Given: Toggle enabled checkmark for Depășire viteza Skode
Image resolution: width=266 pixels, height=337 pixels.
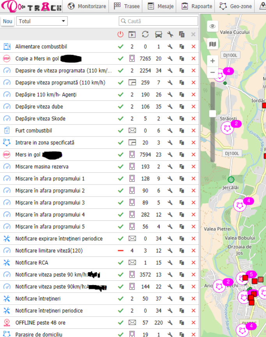Looking at the screenshot, I should click(x=121, y=119).
